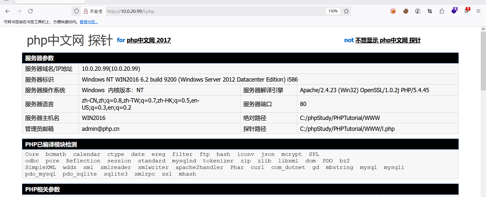Open the 管理书签 link
The width and height of the screenshot is (486, 197).
click(89, 22)
